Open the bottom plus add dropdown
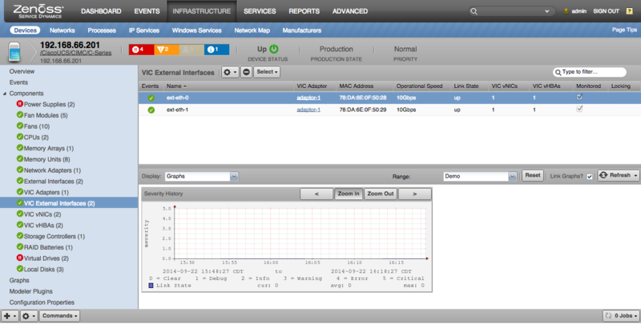This screenshot has width=641, height=324. (10, 316)
